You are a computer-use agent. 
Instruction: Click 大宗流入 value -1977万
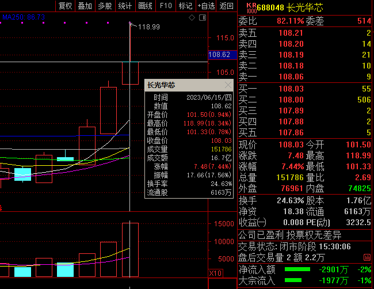334,280
